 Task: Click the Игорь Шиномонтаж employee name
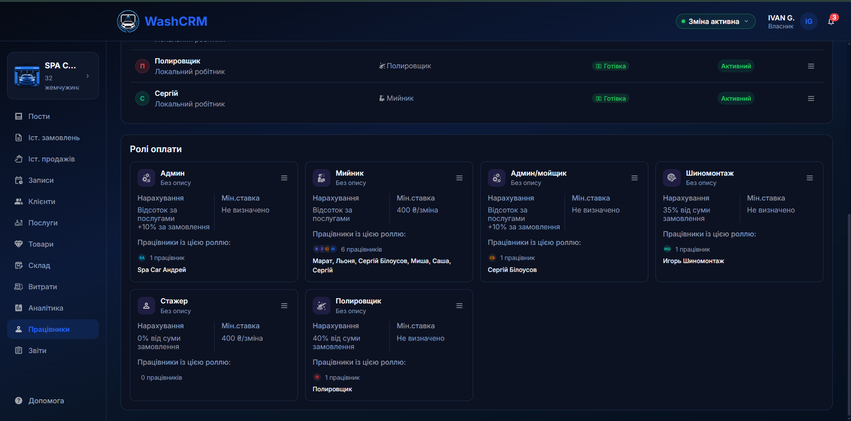[694, 261]
